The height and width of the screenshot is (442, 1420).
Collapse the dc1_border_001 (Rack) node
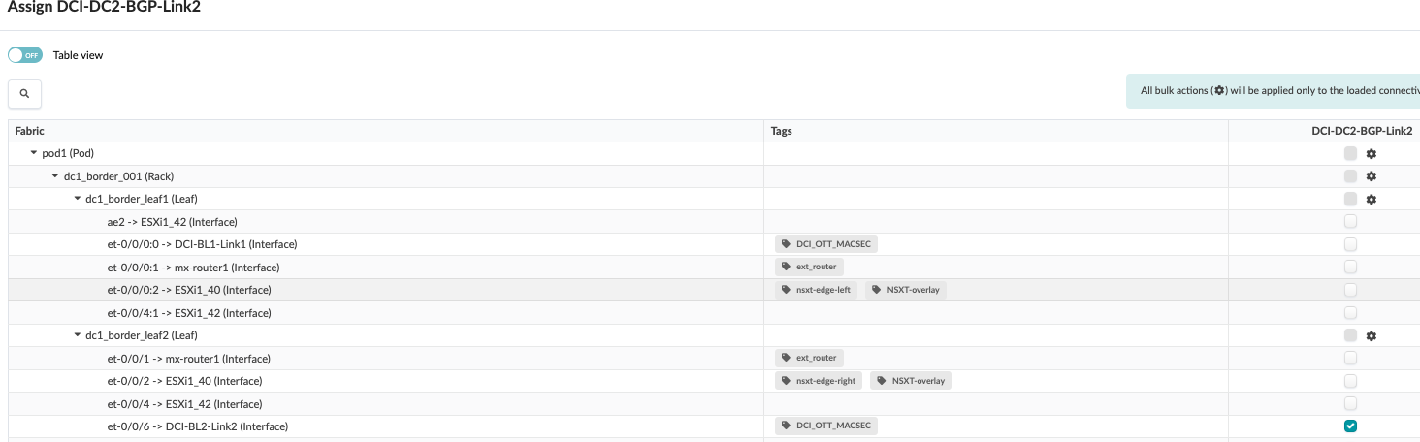coord(55,176)
